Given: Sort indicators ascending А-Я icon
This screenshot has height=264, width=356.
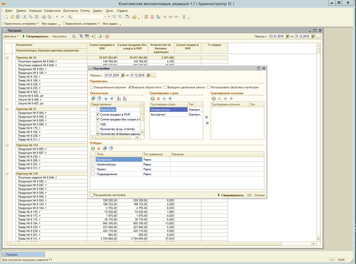Looking at the screenshot, I should coord(119,99).
